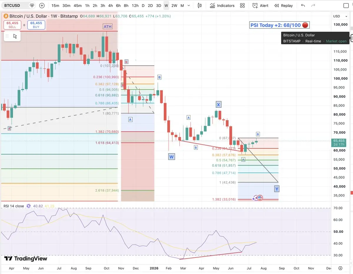Choose the 4h timeframe
Screen dimensions: 353x274
click(x=110, y=6)
